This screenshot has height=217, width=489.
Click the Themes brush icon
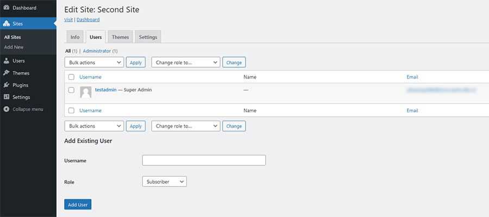pyautogui.click(x=7, y=73)
